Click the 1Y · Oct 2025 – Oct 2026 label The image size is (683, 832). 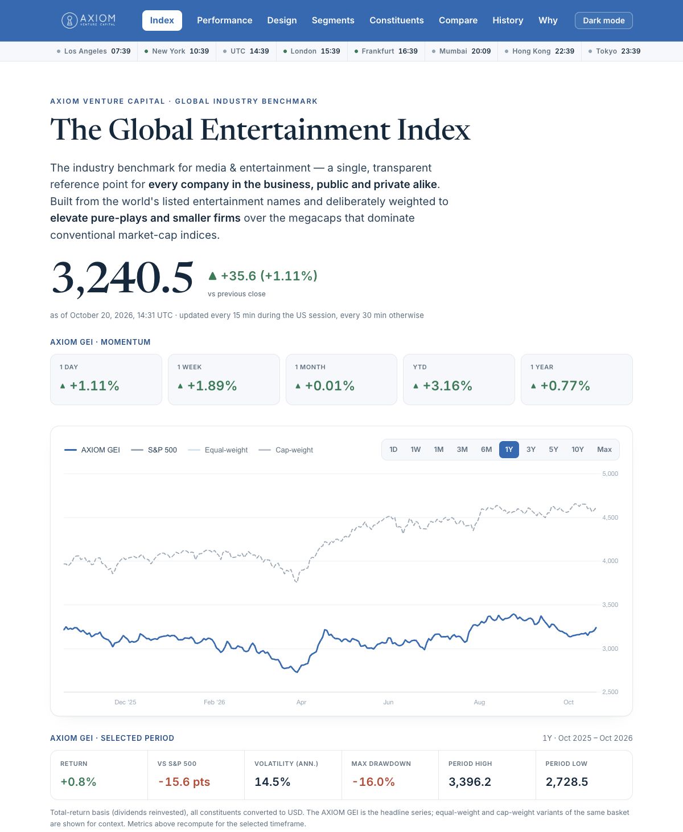(x=587, y=738)
